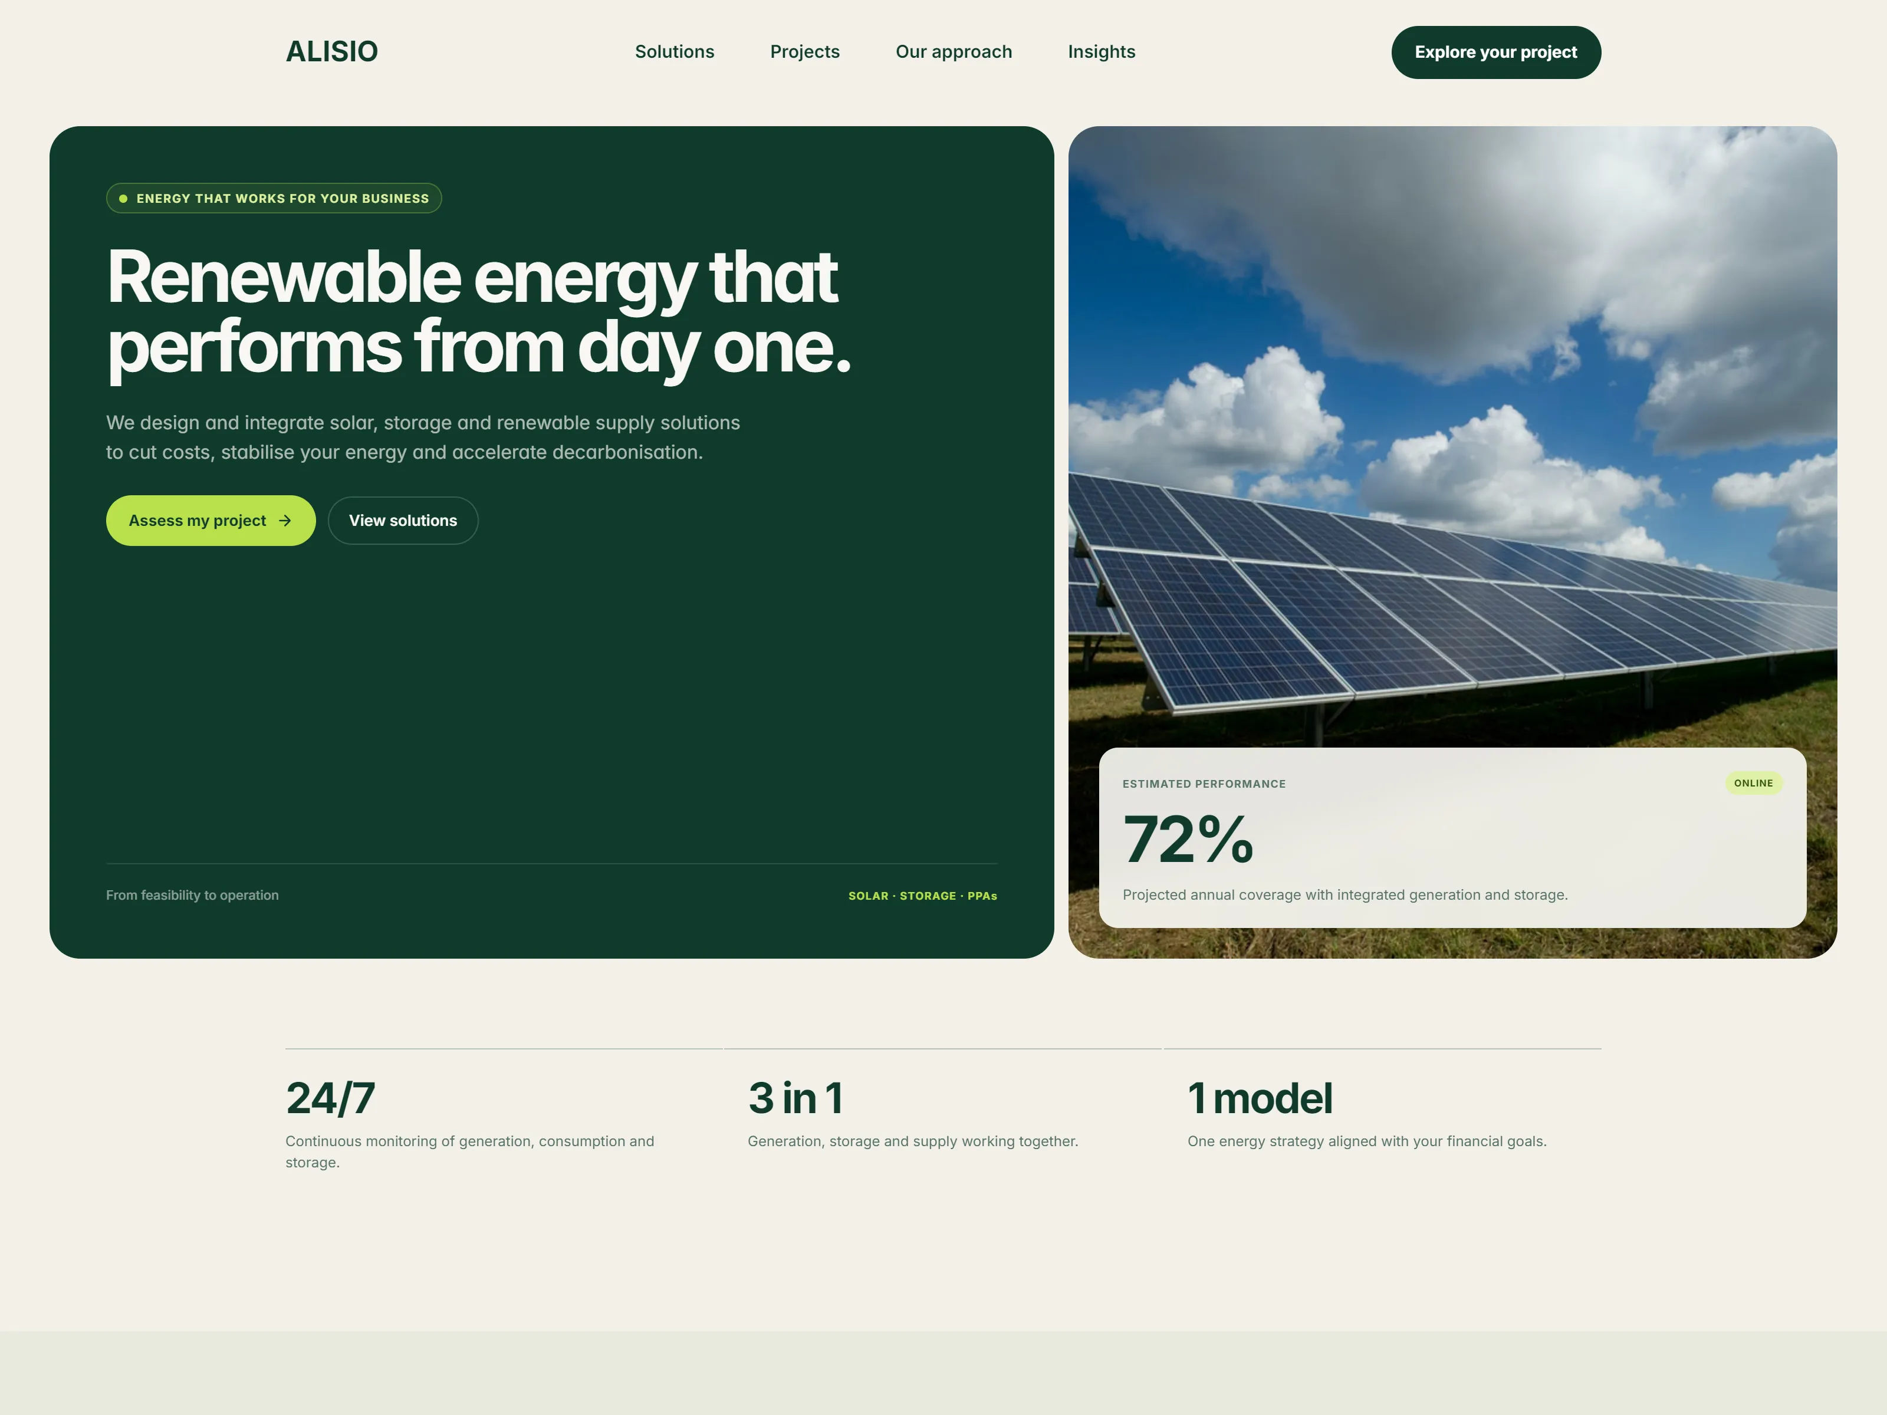This screenshot has width=1887, height=1415.
Task: Click the 72% performance figure
Action: click(1188, 840)
